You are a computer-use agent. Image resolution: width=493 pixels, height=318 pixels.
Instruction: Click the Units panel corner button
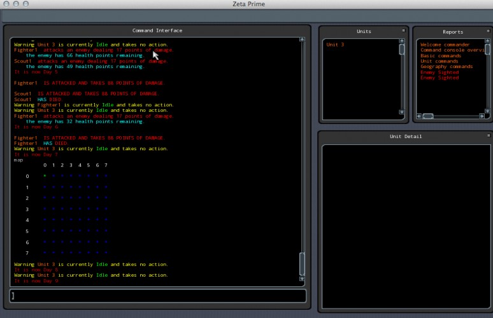[404, 31]
